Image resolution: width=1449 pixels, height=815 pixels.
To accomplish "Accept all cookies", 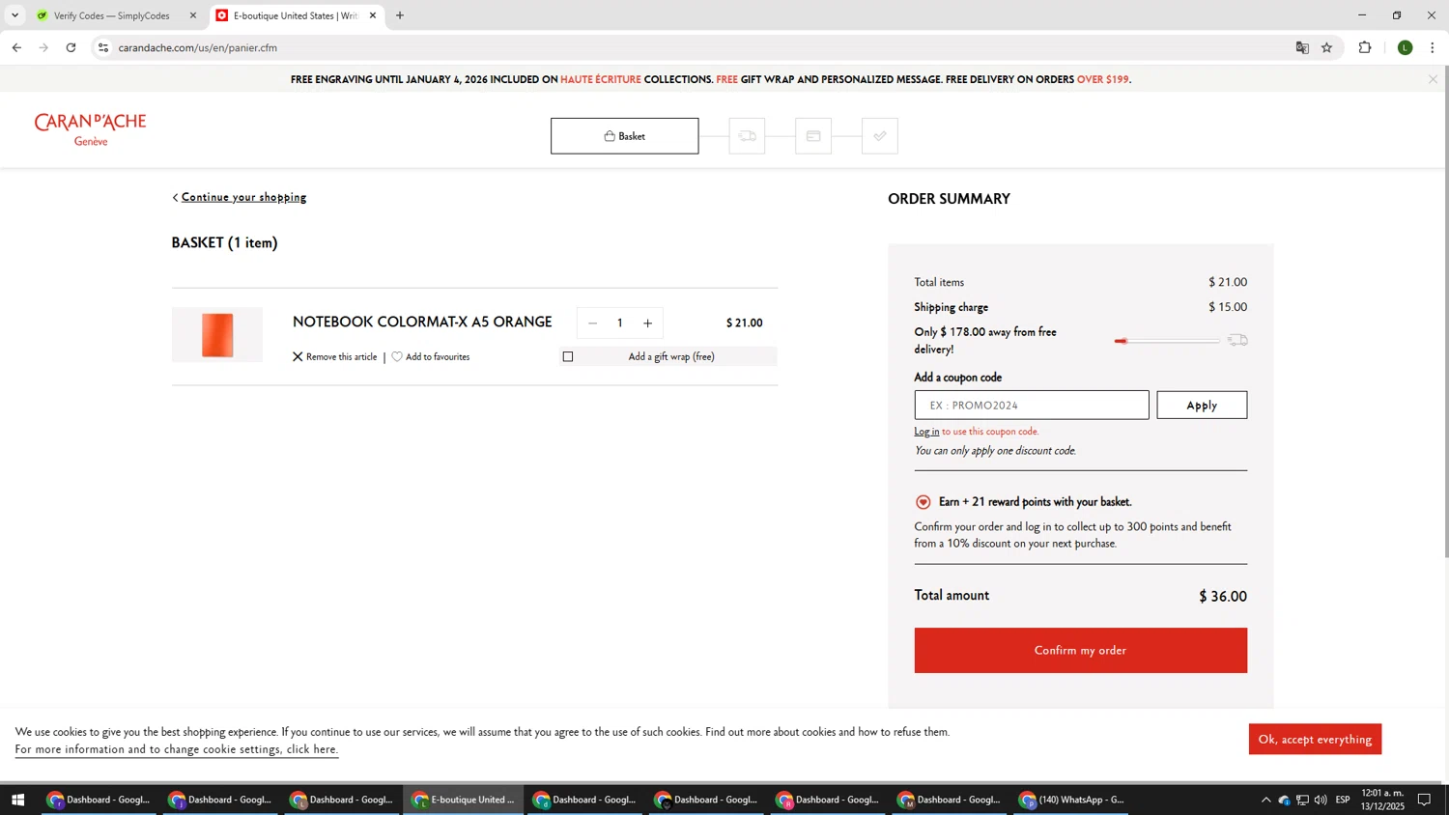I will point(1315,739).
